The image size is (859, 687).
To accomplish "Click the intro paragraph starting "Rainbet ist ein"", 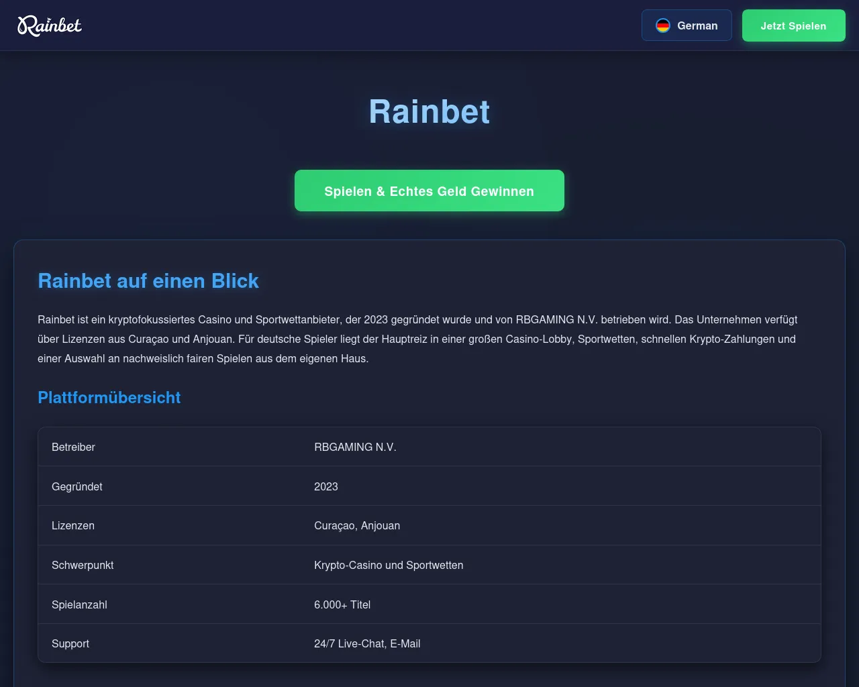I will click(417, 339).
